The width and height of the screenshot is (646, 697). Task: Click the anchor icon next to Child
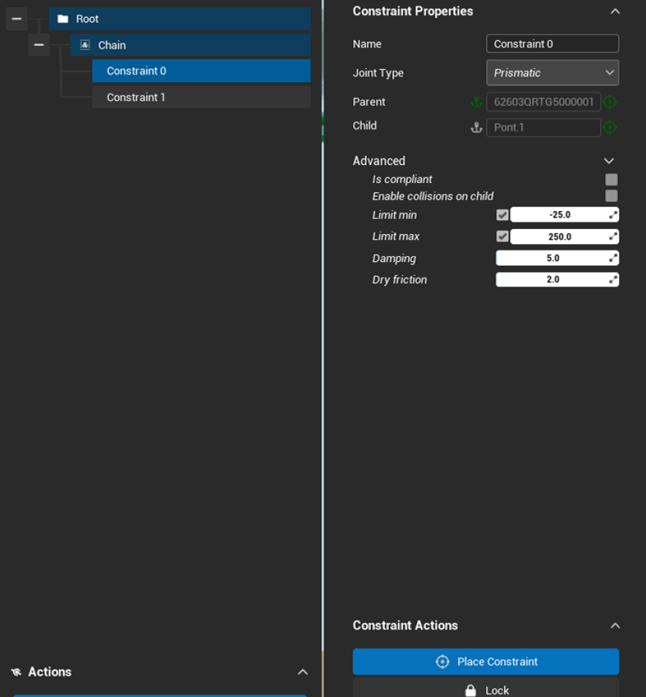pyautogui.click(x=475, y=128)
